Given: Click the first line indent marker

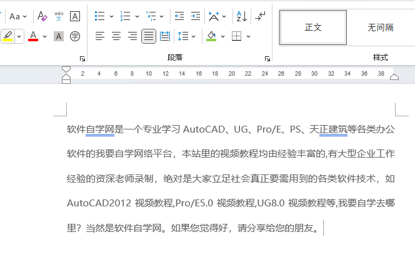Looking at the screenshot, I should [66, 69].
